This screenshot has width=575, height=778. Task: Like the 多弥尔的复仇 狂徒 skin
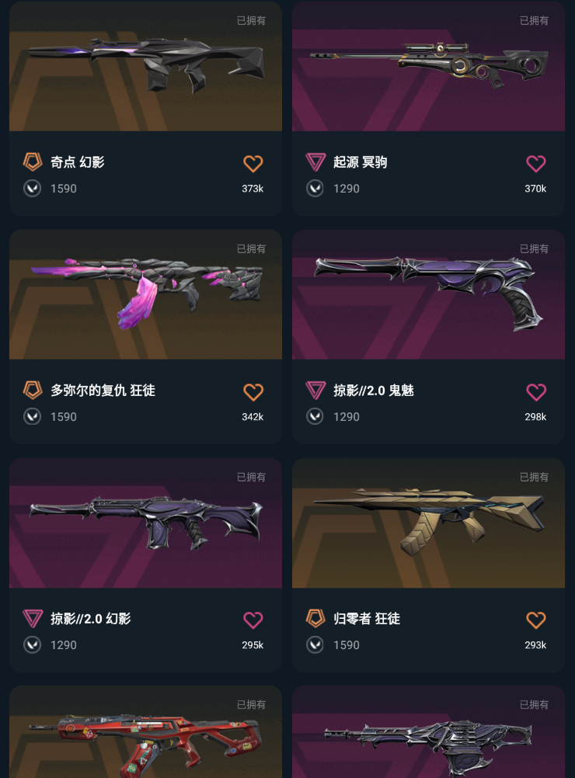point(253,392)
